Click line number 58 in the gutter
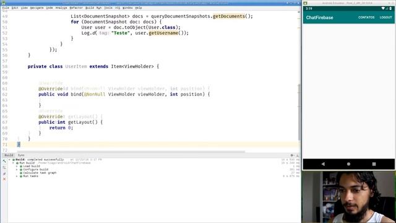The height and width of the screenshot is (223, 396). coord(5,66)
